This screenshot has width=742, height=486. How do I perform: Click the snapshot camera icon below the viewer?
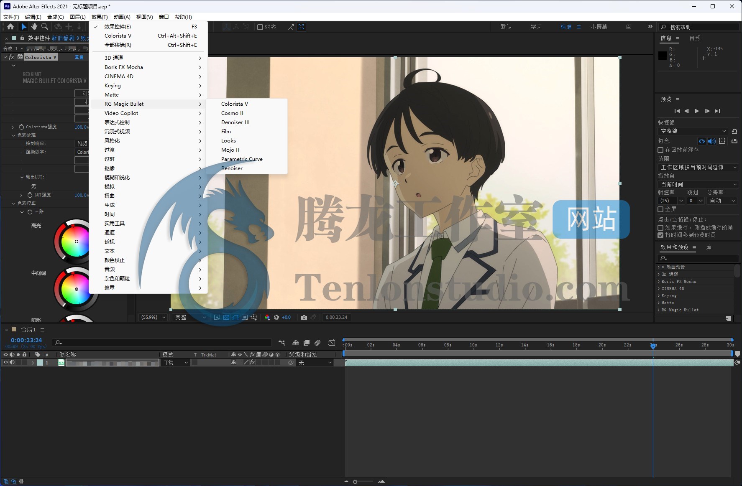point(304,318)
